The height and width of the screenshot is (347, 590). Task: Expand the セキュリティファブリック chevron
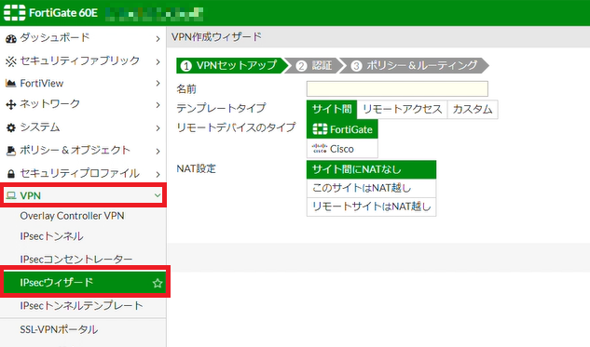point(158,61)
